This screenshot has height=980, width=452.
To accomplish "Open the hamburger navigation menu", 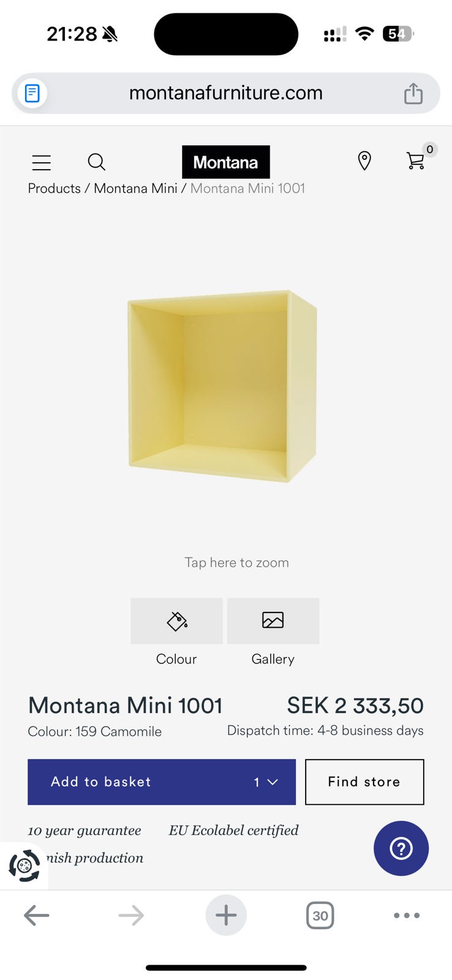I will coord(42,162).
